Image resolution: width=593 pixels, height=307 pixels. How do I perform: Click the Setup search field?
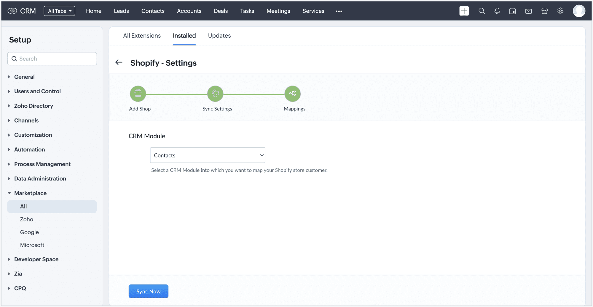52,59
